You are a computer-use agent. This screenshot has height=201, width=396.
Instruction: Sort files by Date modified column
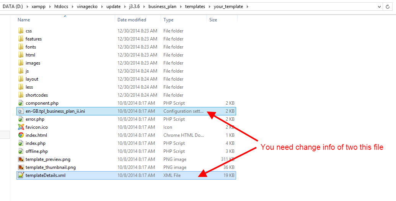tap(132, 20)
